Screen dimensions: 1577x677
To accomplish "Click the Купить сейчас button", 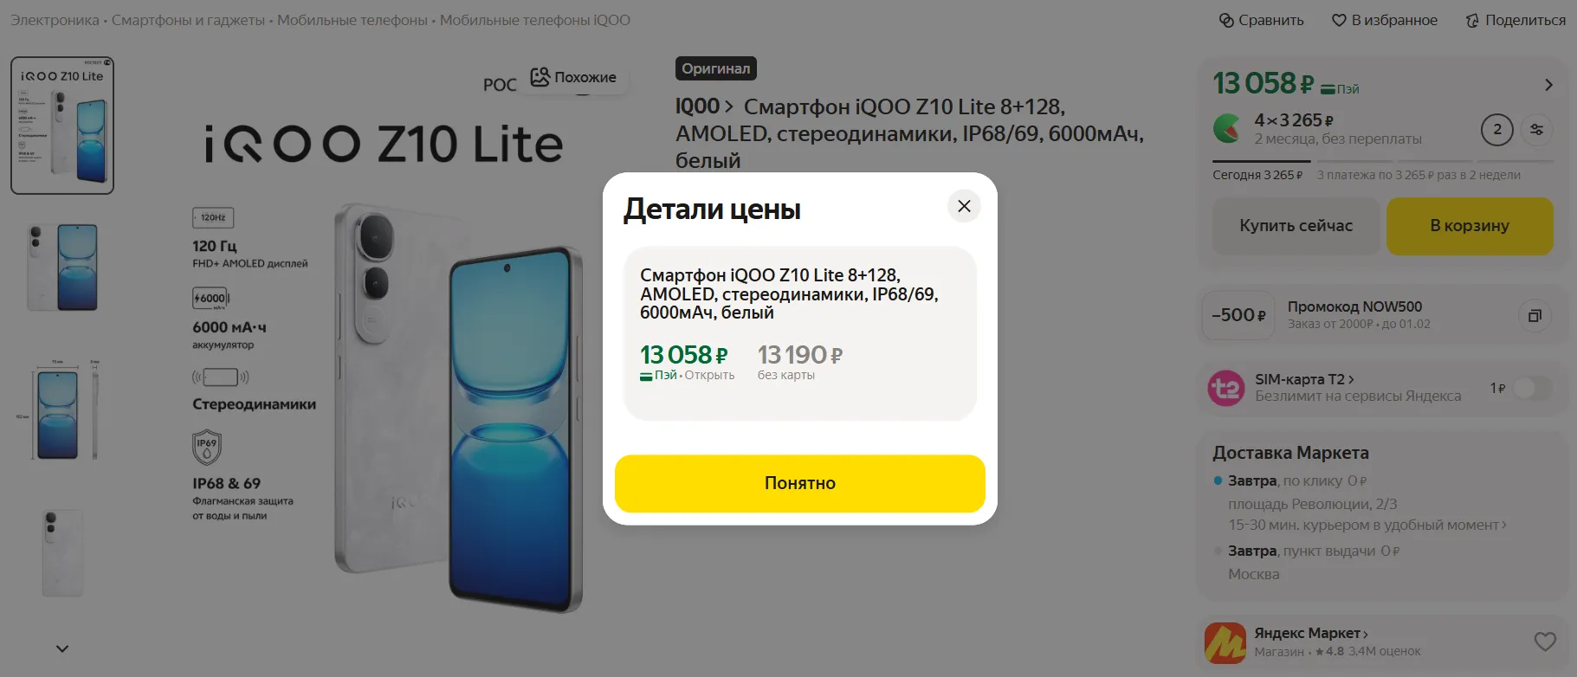I will (1295, 226).
